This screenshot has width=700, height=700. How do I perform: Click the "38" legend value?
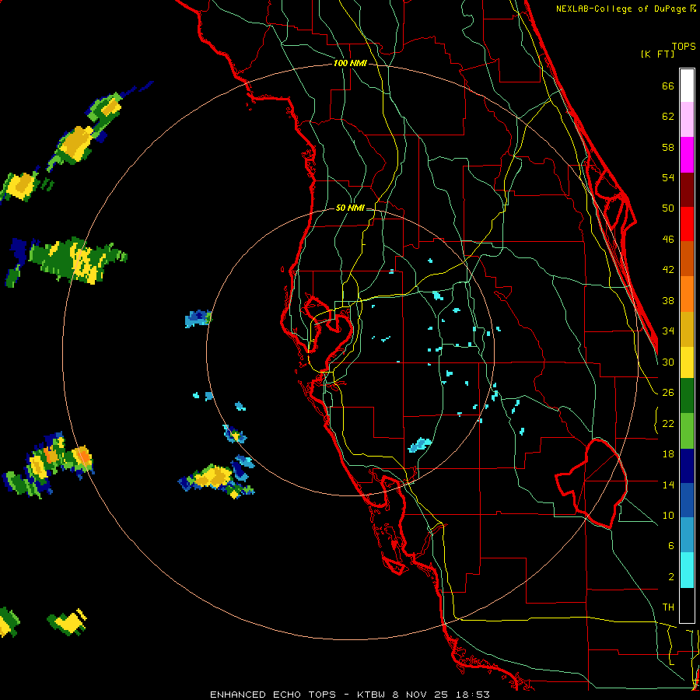click(668, 300)
